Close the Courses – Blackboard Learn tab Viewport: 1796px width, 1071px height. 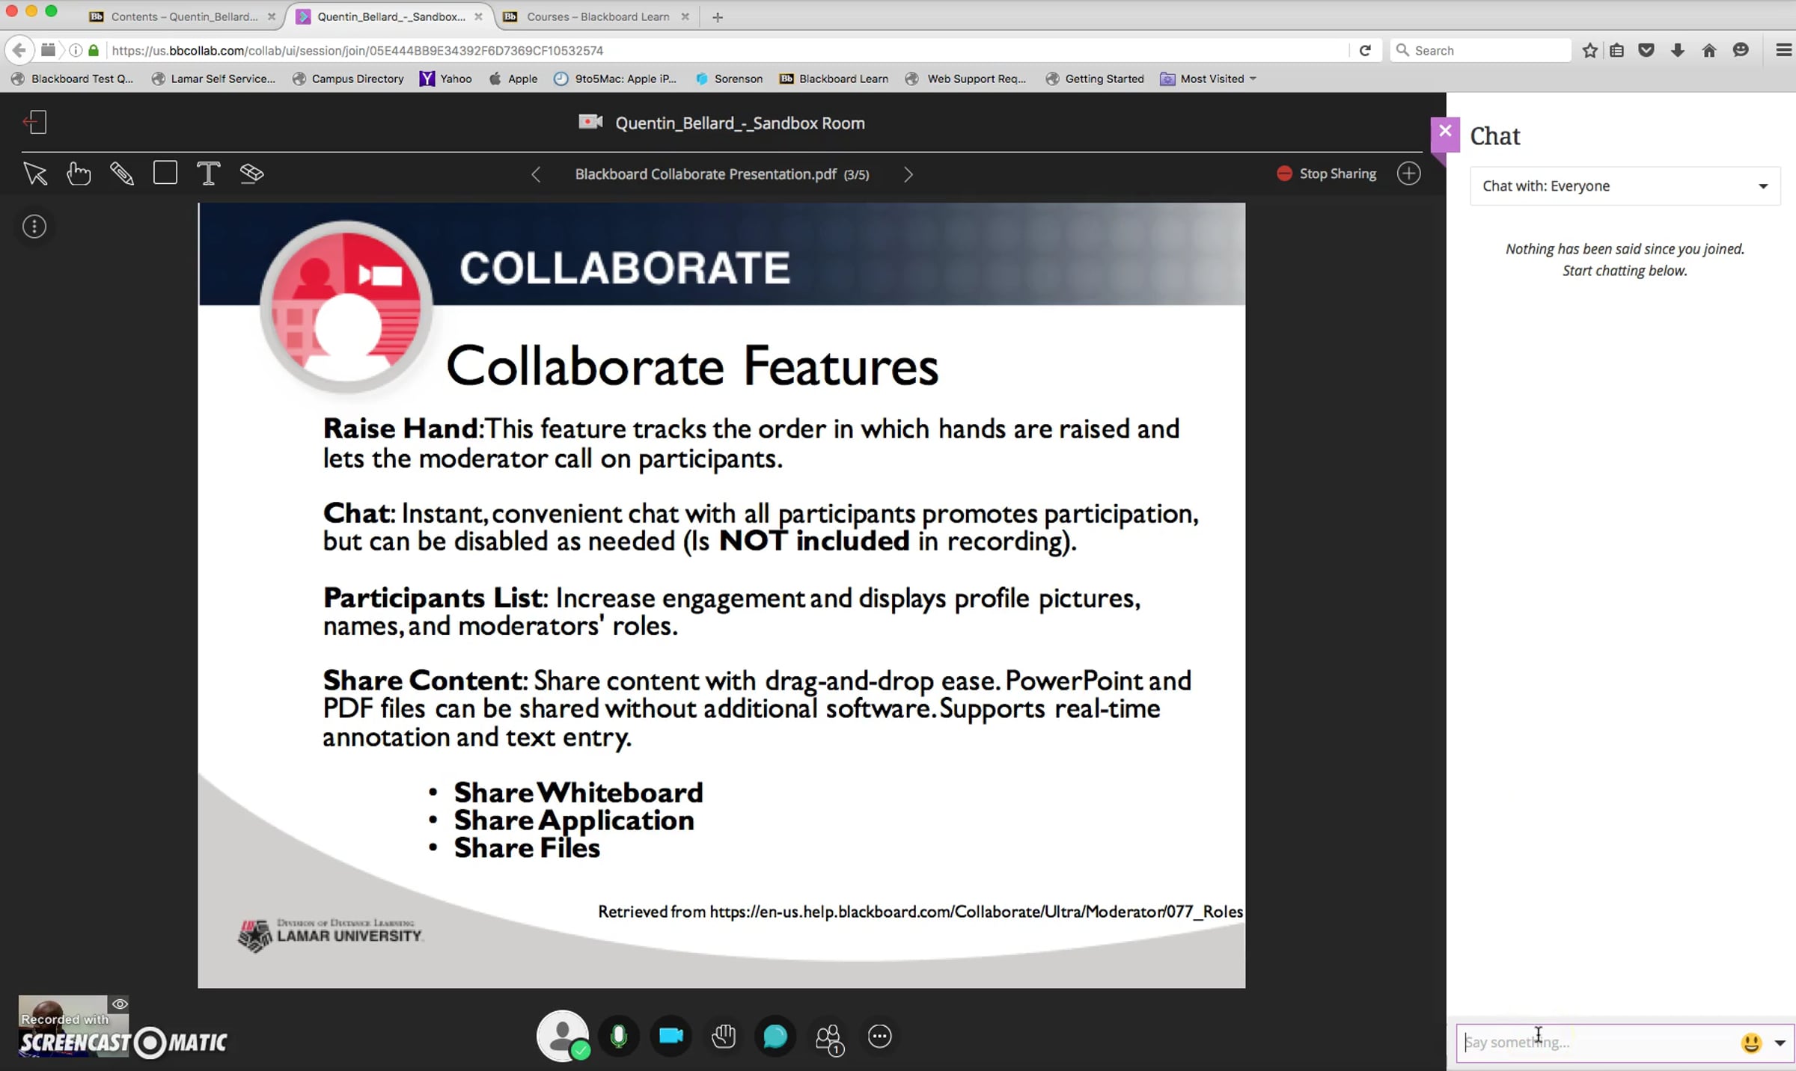coord(685,16)
